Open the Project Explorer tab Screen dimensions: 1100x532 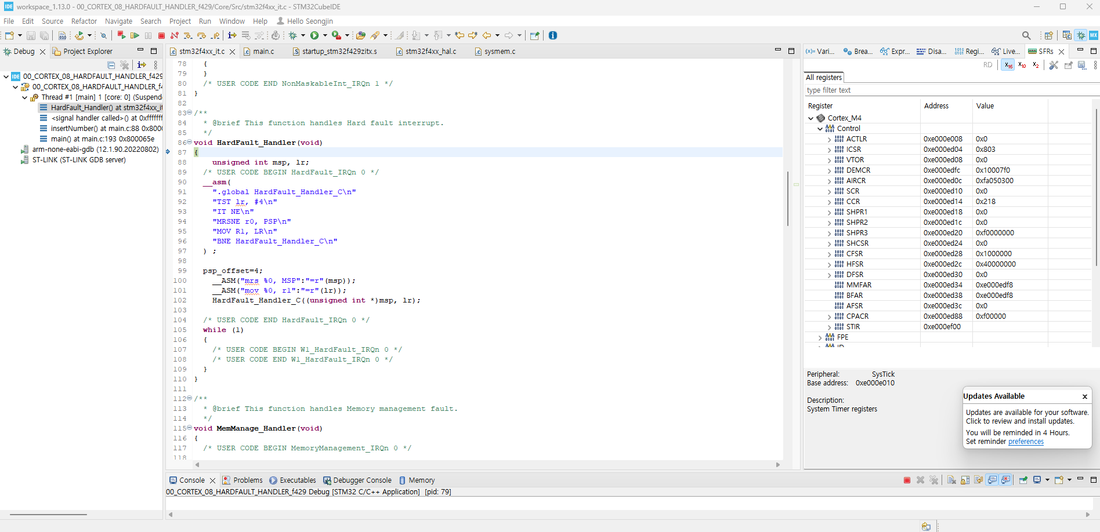click(82, 51)
